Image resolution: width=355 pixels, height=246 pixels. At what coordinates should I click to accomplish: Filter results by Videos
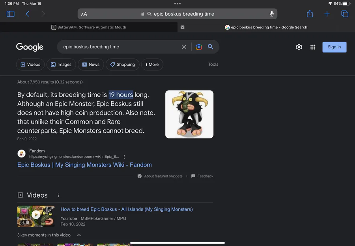click(x=30, y=65)
